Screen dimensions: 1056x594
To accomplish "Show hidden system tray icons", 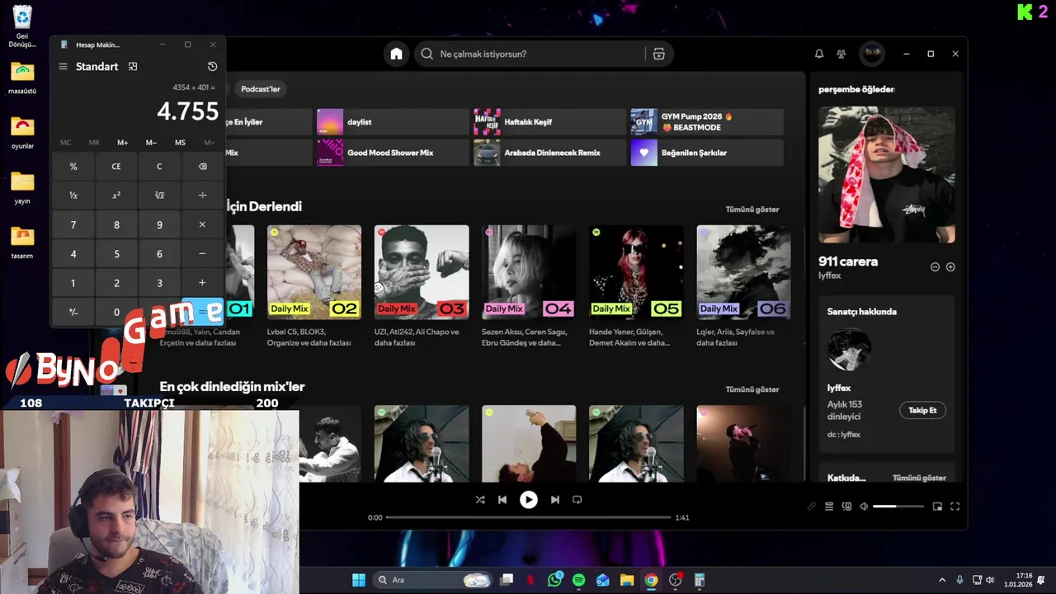I will pos(942,580).
